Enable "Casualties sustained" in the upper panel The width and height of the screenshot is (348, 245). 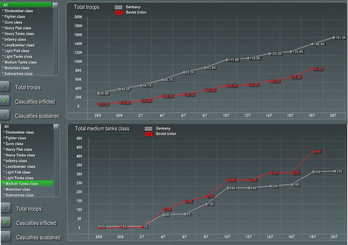(x=5, y=115)
